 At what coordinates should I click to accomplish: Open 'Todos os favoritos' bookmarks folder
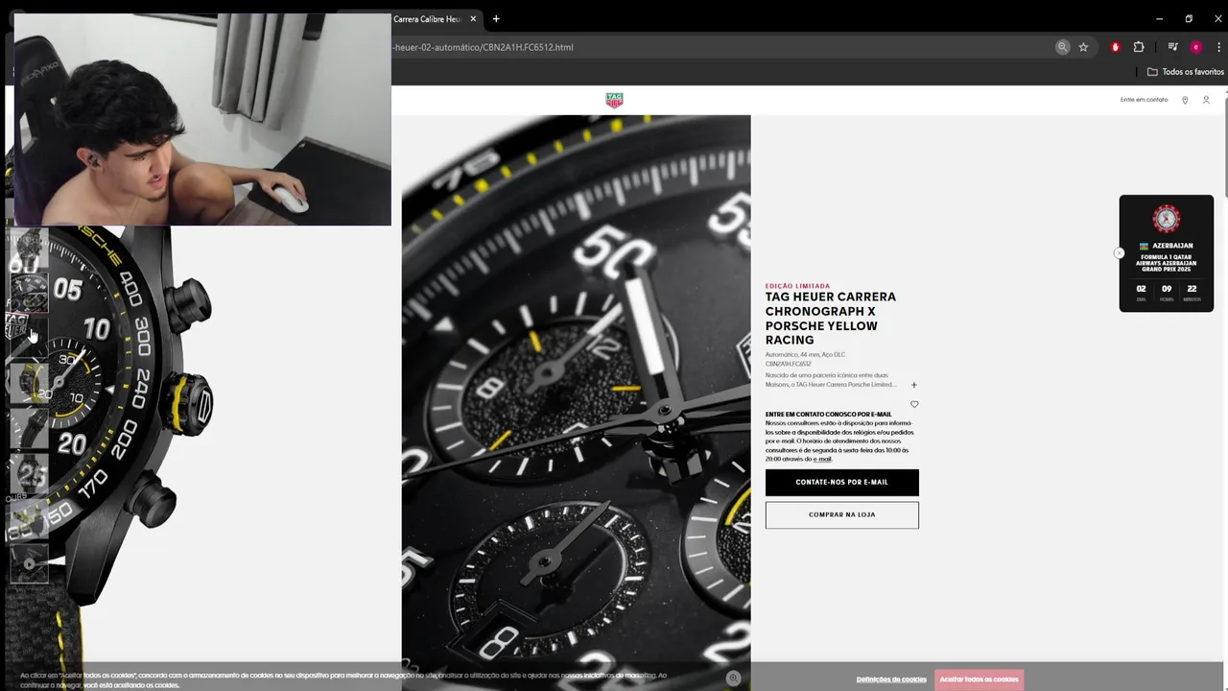[1186, 72]
